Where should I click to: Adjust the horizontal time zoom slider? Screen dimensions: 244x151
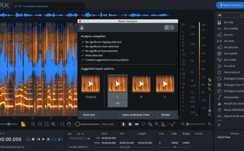click(196, 124)
